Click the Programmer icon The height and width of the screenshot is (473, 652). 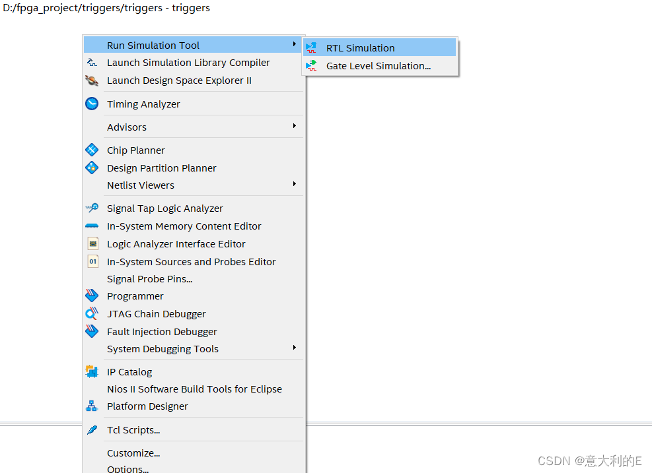[x=92, y=296]
